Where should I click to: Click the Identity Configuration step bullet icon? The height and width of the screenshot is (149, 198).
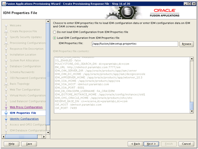click(x=6, y=119)
